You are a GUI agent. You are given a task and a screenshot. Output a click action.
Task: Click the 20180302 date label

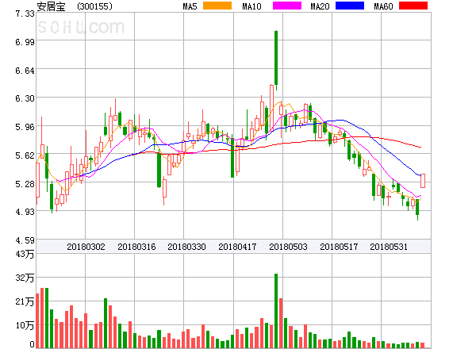pyautogui.click(x=86, y=247)
